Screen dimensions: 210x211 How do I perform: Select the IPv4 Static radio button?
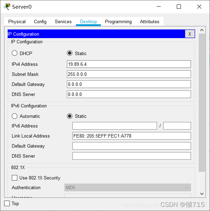70,53
